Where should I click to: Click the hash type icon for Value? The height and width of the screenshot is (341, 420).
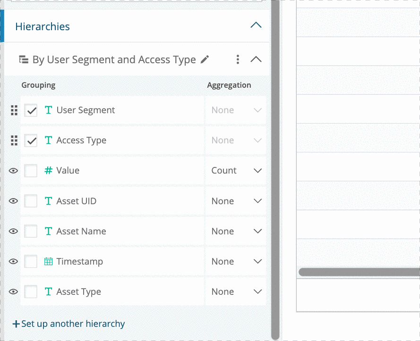(x=48, y=170)
